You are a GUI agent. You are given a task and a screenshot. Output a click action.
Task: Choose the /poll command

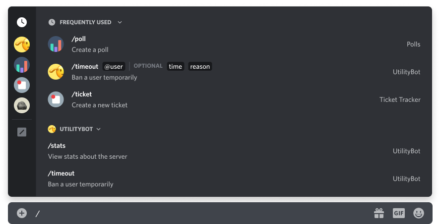(234, 44)
